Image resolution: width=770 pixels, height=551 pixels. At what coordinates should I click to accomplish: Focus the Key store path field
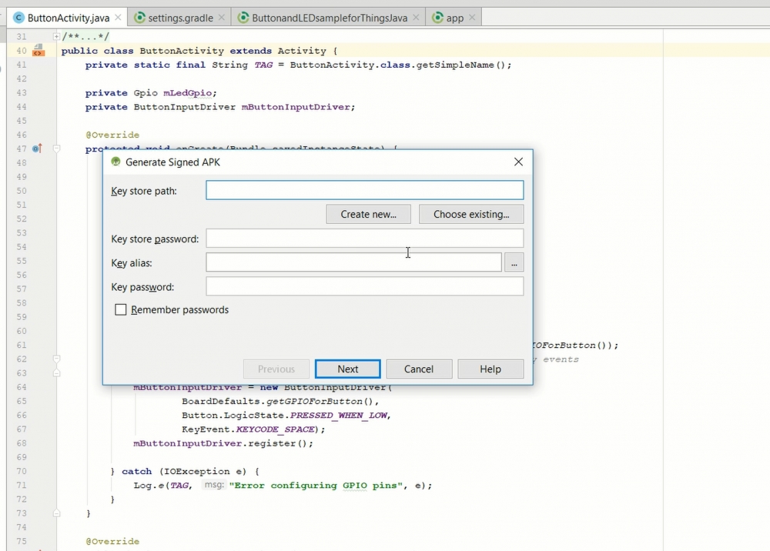tap(364, 191)
